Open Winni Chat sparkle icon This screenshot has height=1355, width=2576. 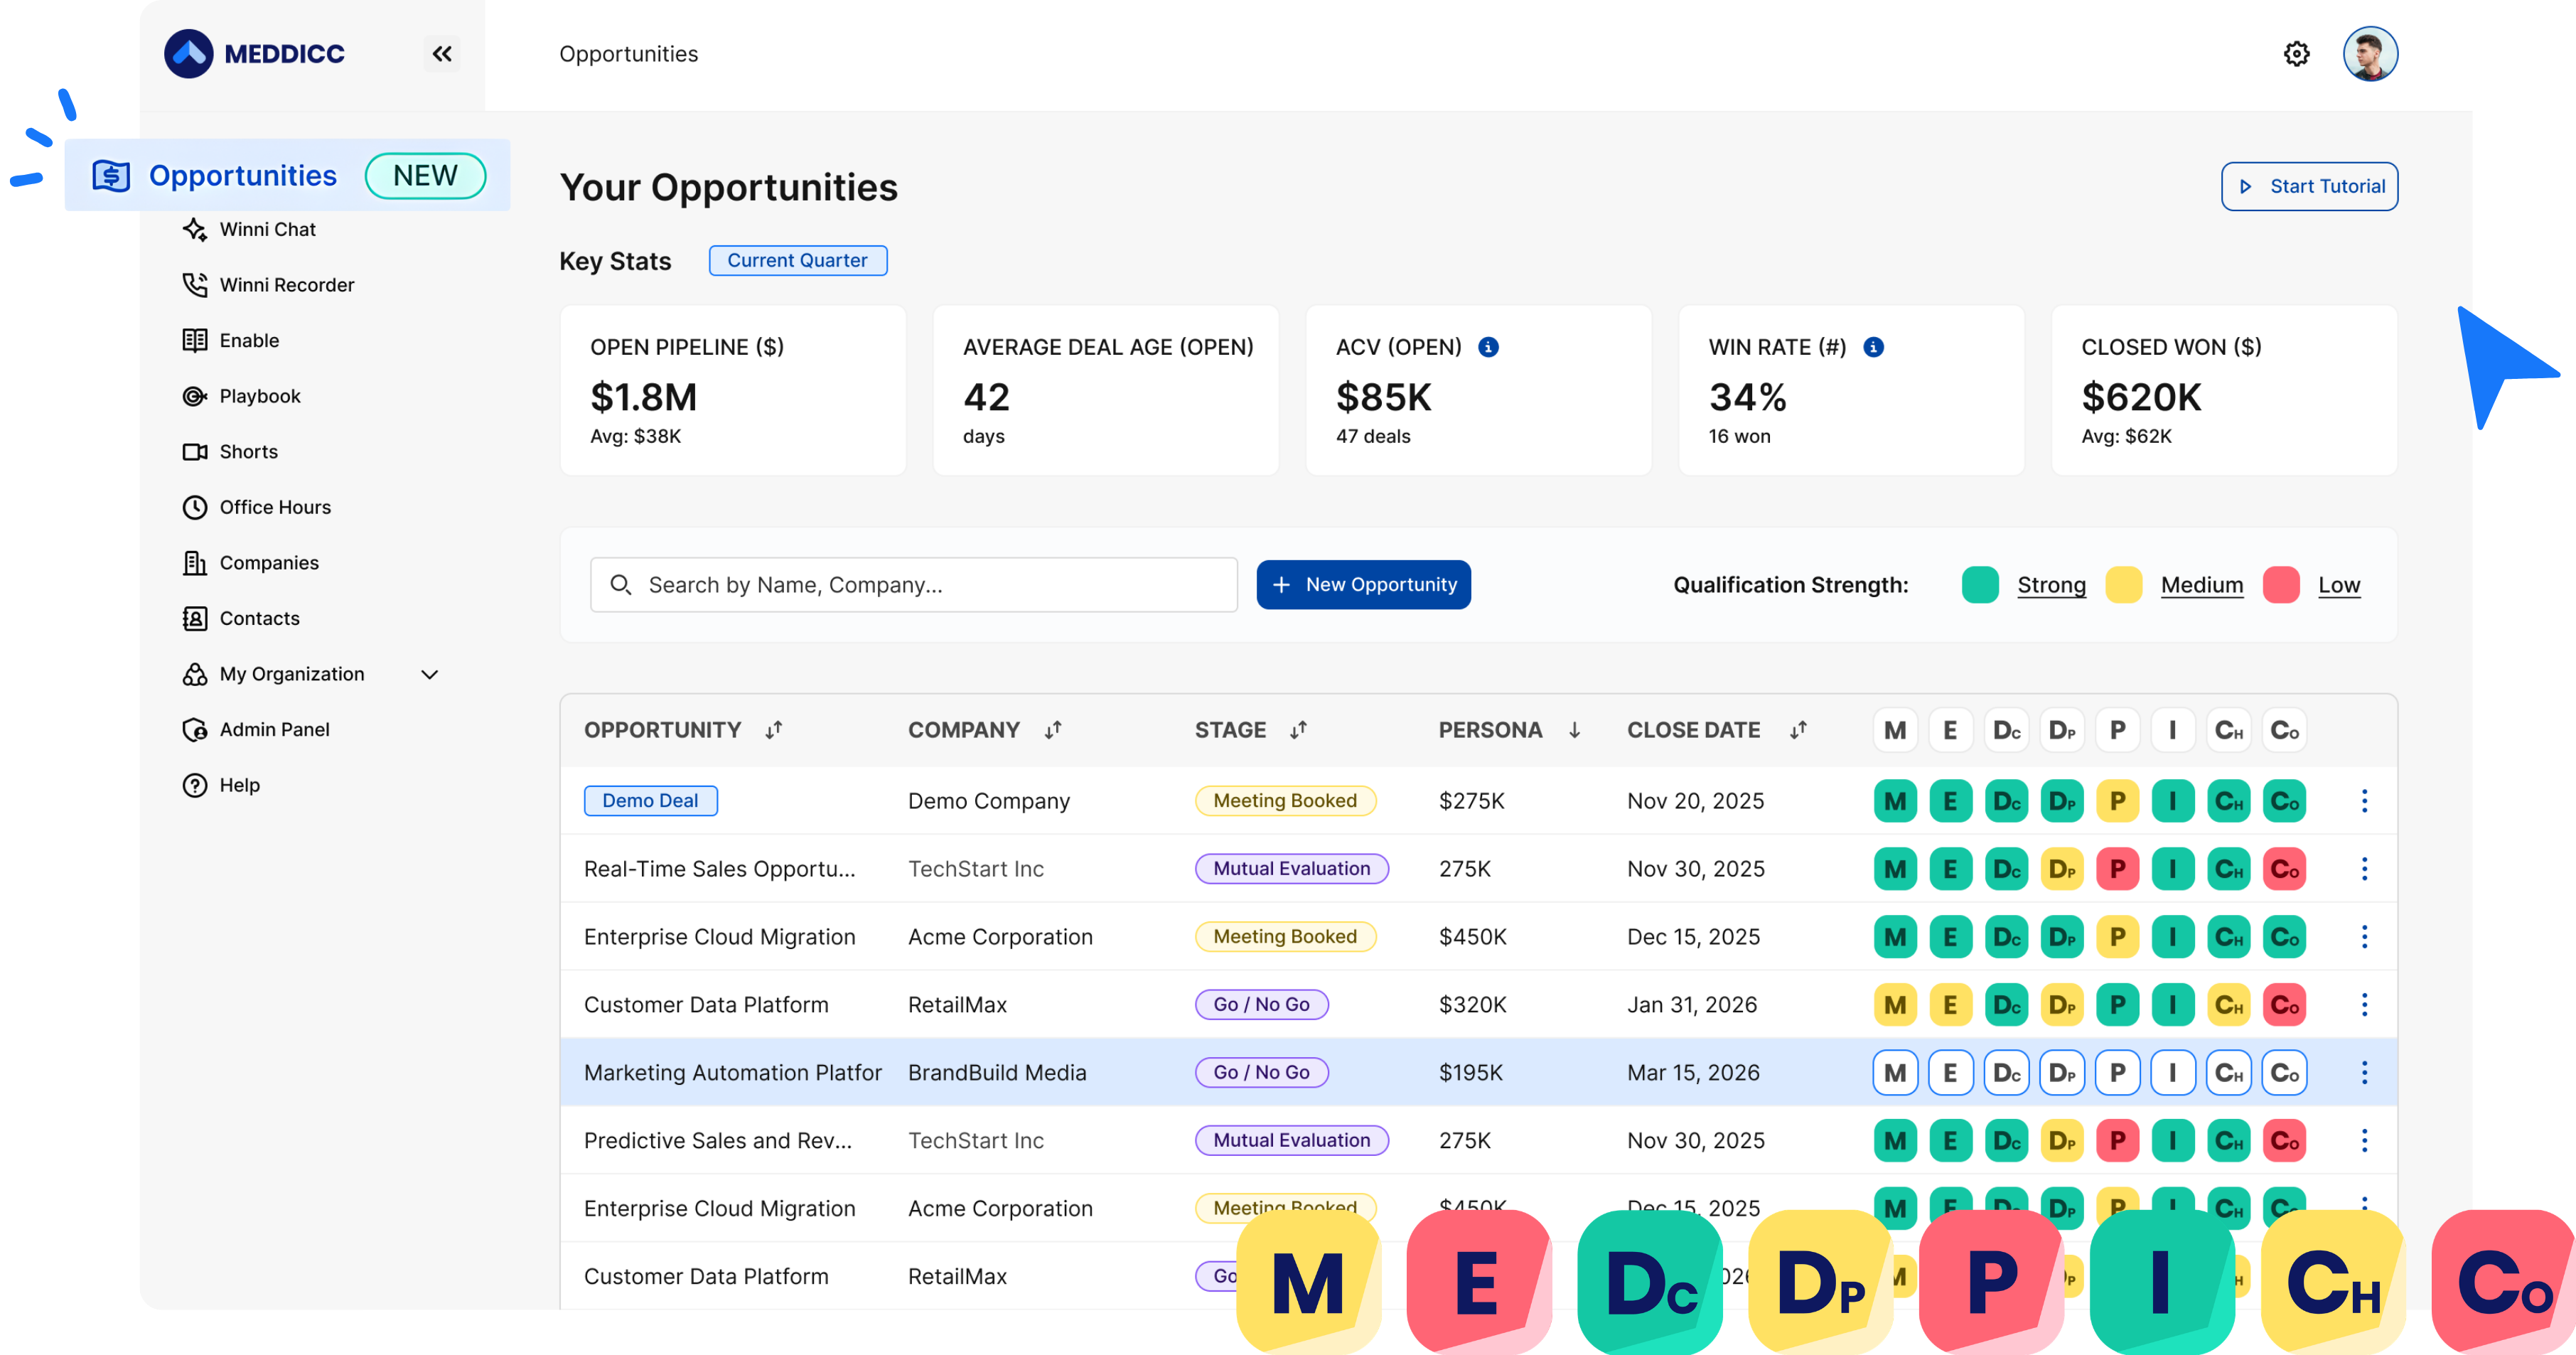(195, 229)
